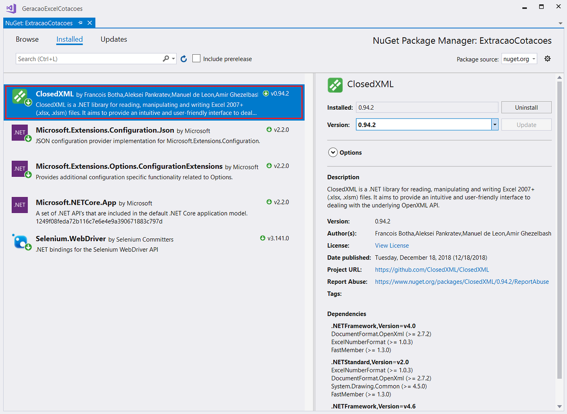The image size is (567, 414).
Task: Click System.Drawing.Common (>= 4.5.0) dependency
Action: (379, 386)
